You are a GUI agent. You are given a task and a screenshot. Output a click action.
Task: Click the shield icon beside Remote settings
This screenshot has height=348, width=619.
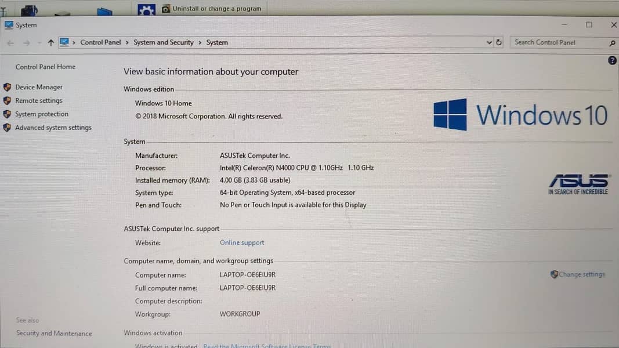pos(7,100)
